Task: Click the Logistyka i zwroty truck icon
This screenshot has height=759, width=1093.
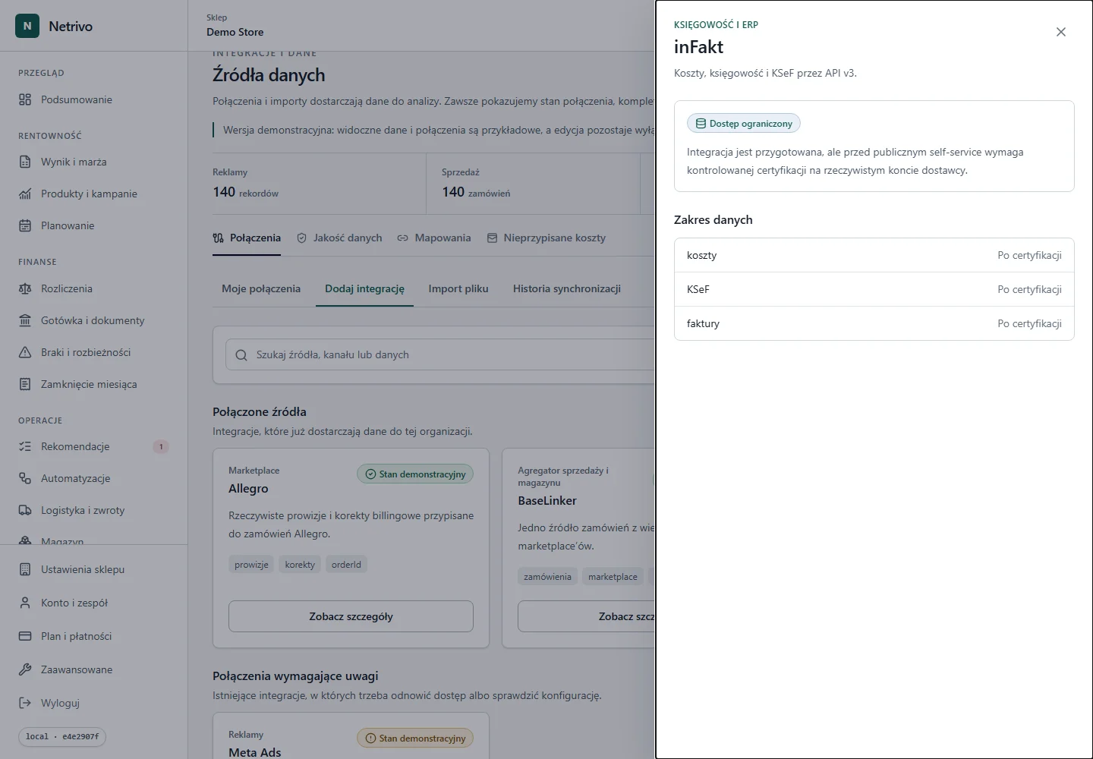Action: click(25, 510)
